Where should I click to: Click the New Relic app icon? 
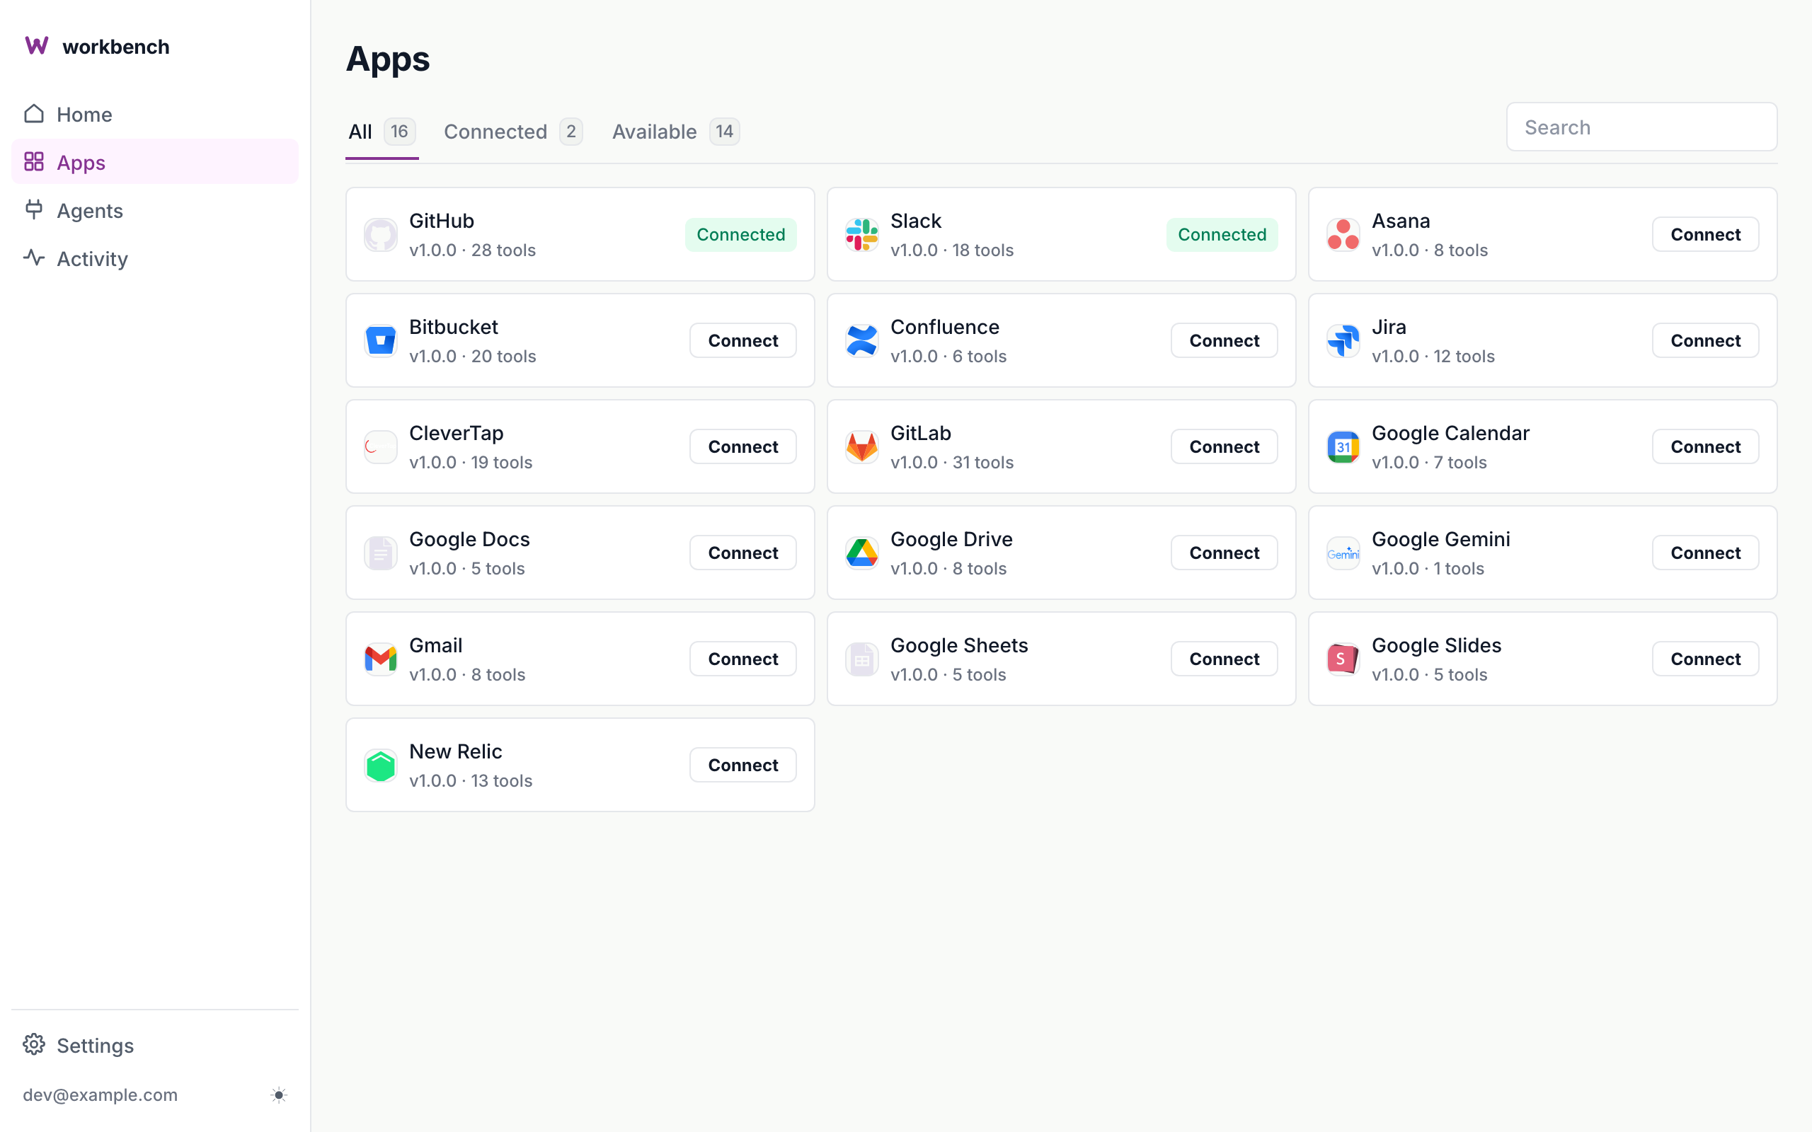tap(380, 765)
